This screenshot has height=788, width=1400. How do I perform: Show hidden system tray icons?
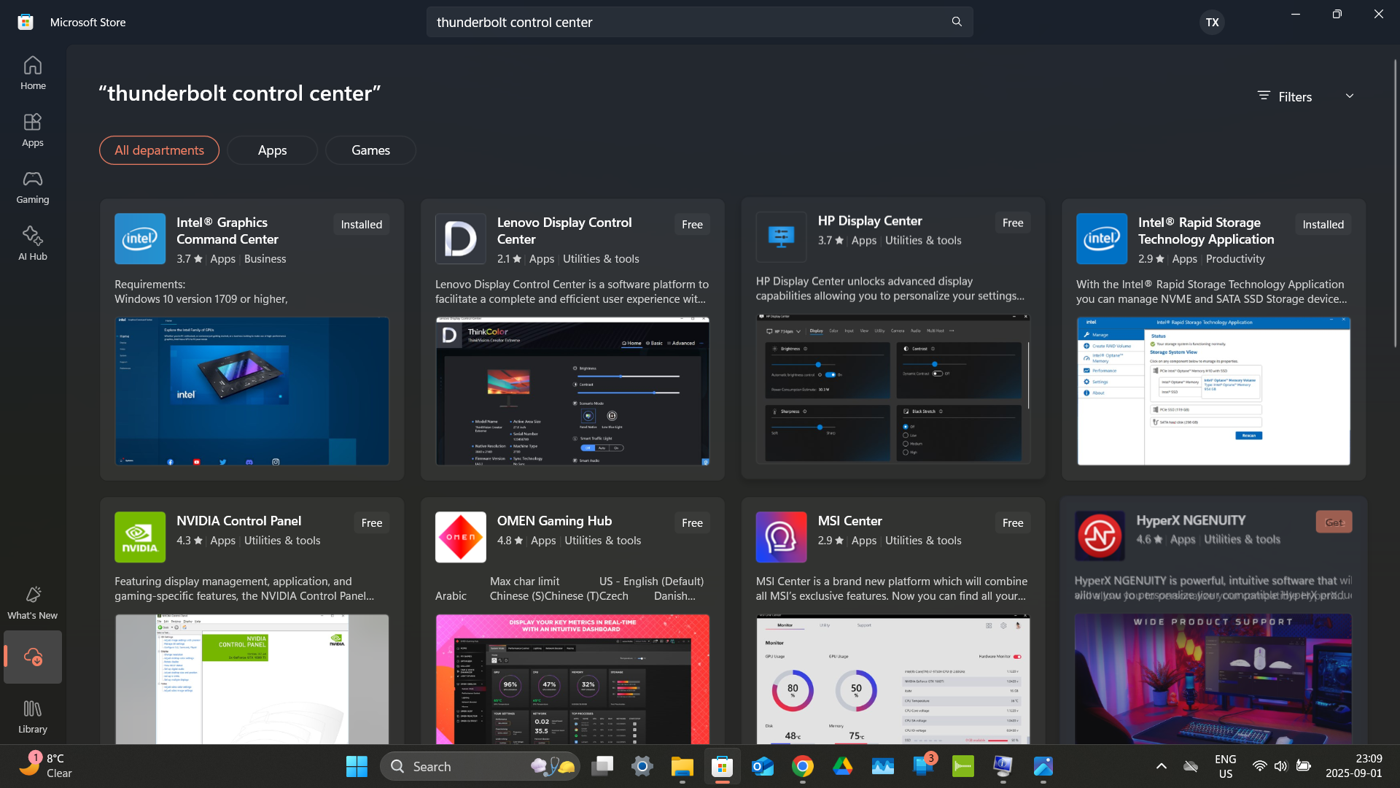tap(1162, 766)
